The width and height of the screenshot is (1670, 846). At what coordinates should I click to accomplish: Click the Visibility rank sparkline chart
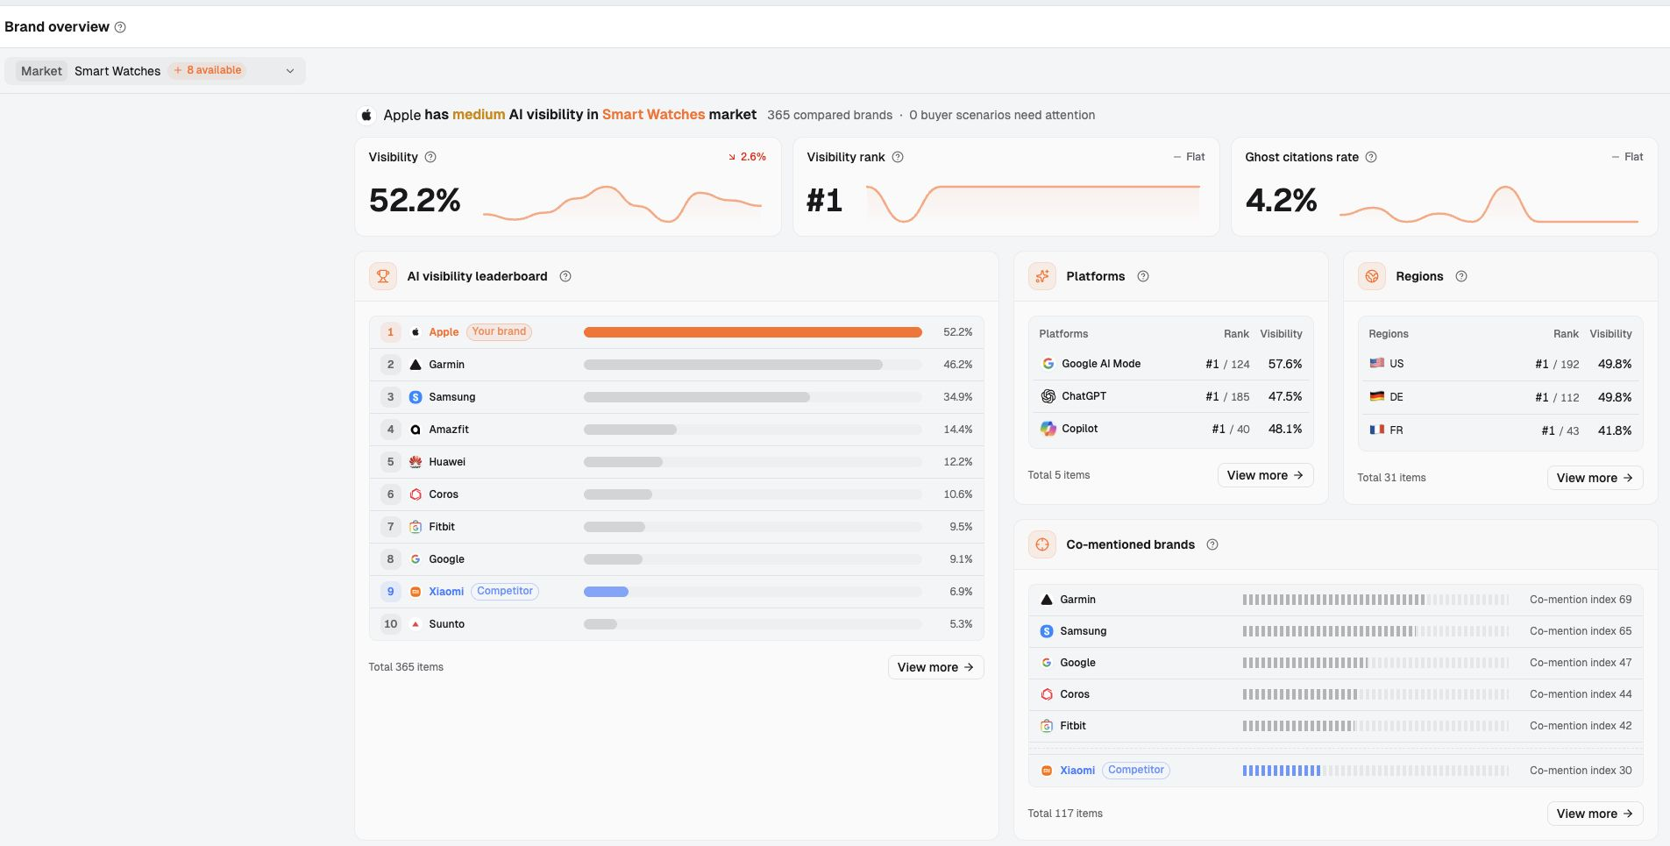click(x=1033, y=203)
